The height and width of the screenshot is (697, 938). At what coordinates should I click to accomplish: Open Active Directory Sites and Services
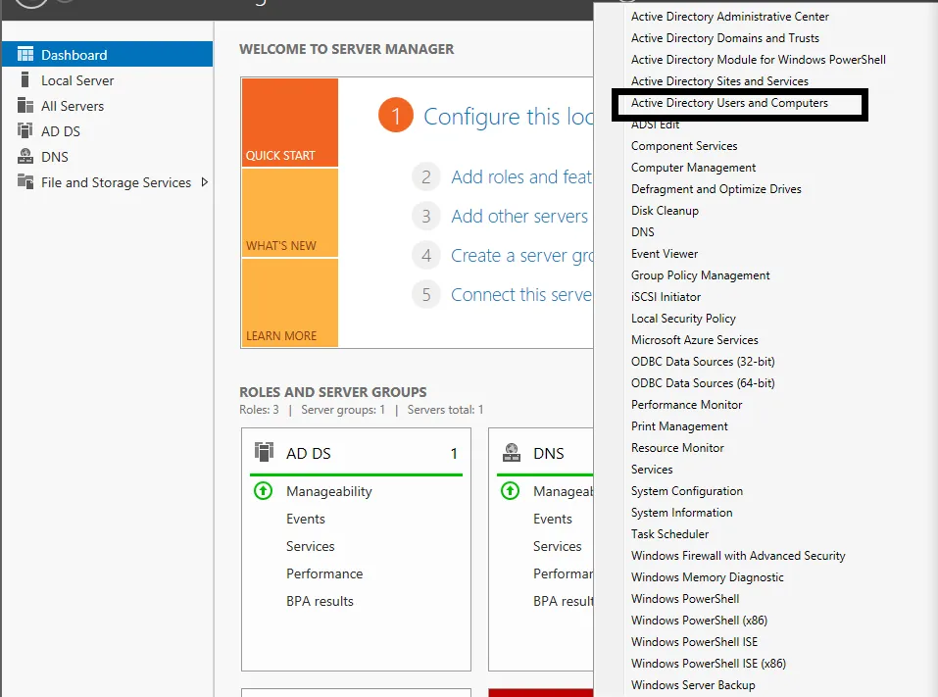coord(719,81)
